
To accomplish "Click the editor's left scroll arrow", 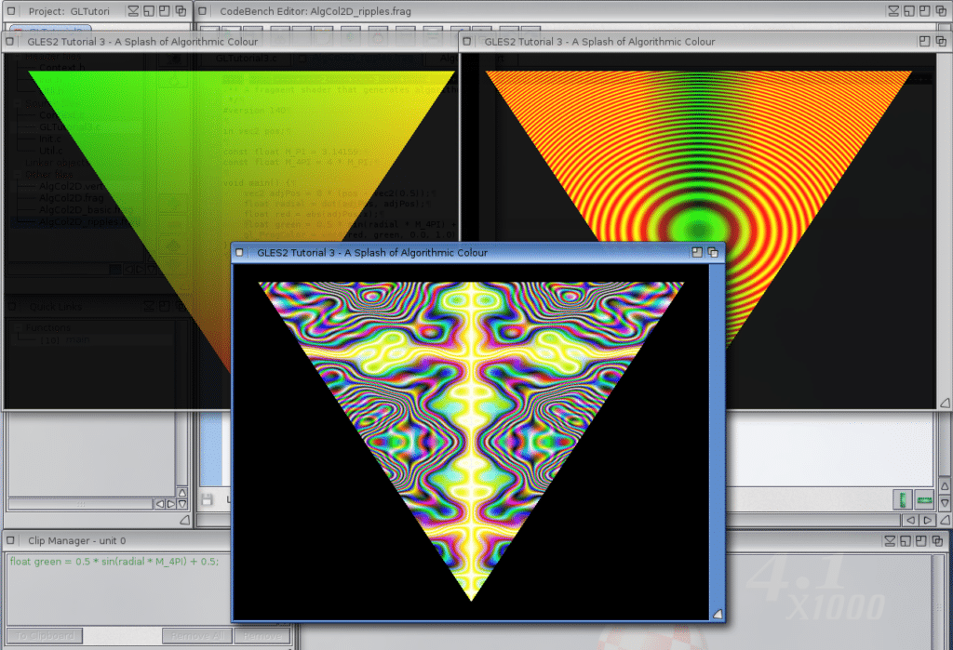I will [910, 520].
